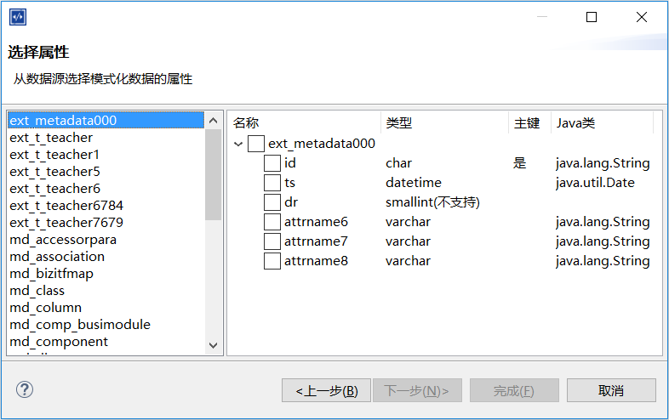Toggle the ext_metadata000 root checkbox

click(256, 144)
